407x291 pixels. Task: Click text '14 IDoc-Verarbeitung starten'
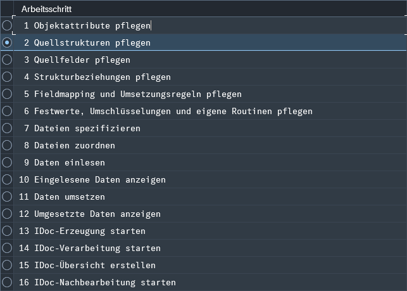tap(90, 249)
